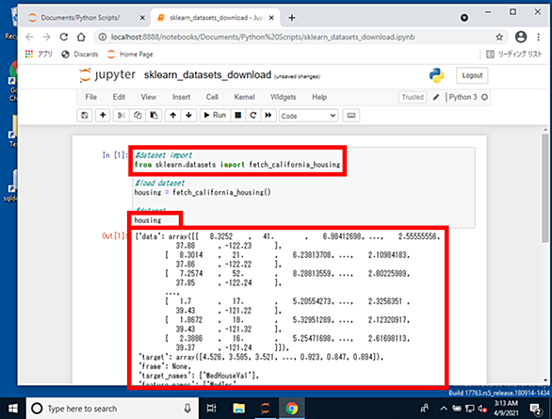Viewport: 552px width, 419px height.
Task: Toggle the Trusted notebook indicator
Action: point(413,97)
